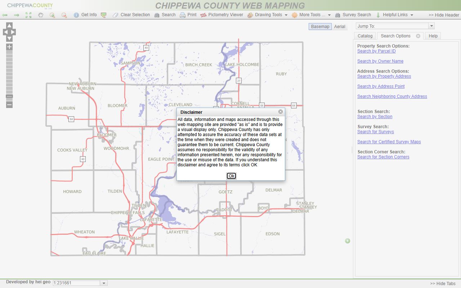Click the zoom level slider handle
This screenshot has width=461, height=288.
click(x=9, y=96)
